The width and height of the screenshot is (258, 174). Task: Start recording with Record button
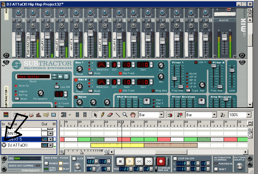tap(161, 161)
